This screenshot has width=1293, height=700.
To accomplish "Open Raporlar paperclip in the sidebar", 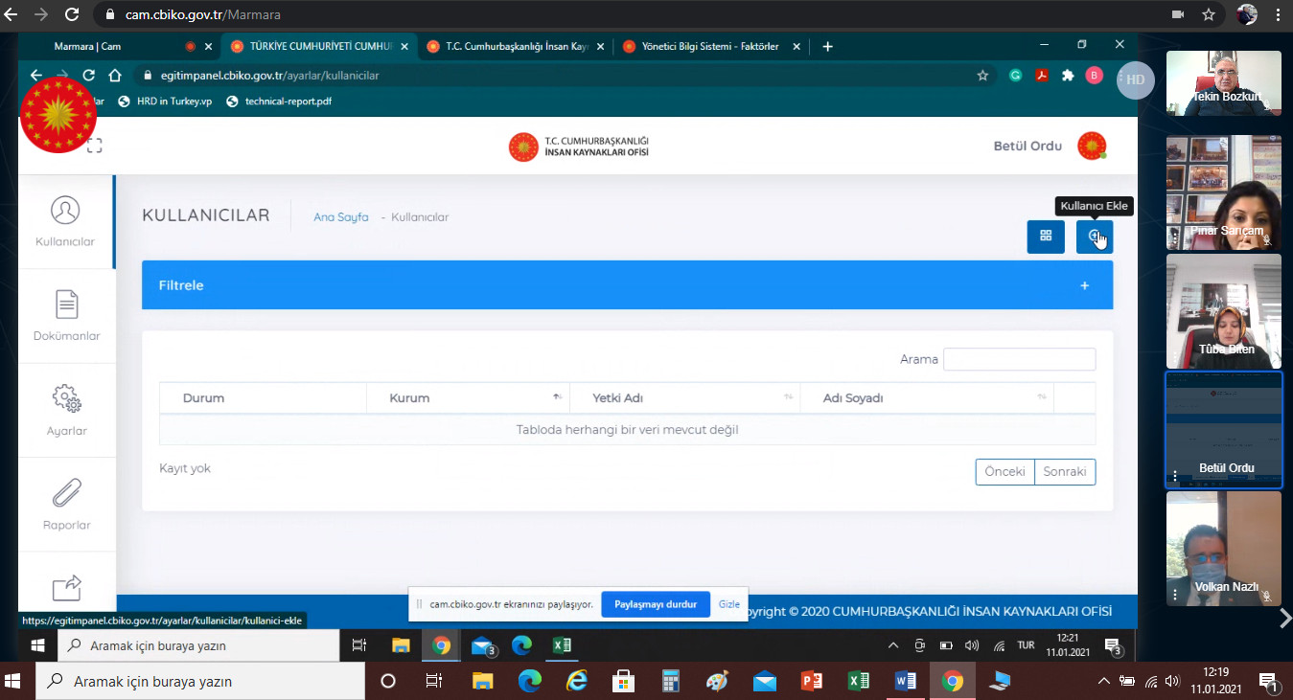I will click(66, 505).
